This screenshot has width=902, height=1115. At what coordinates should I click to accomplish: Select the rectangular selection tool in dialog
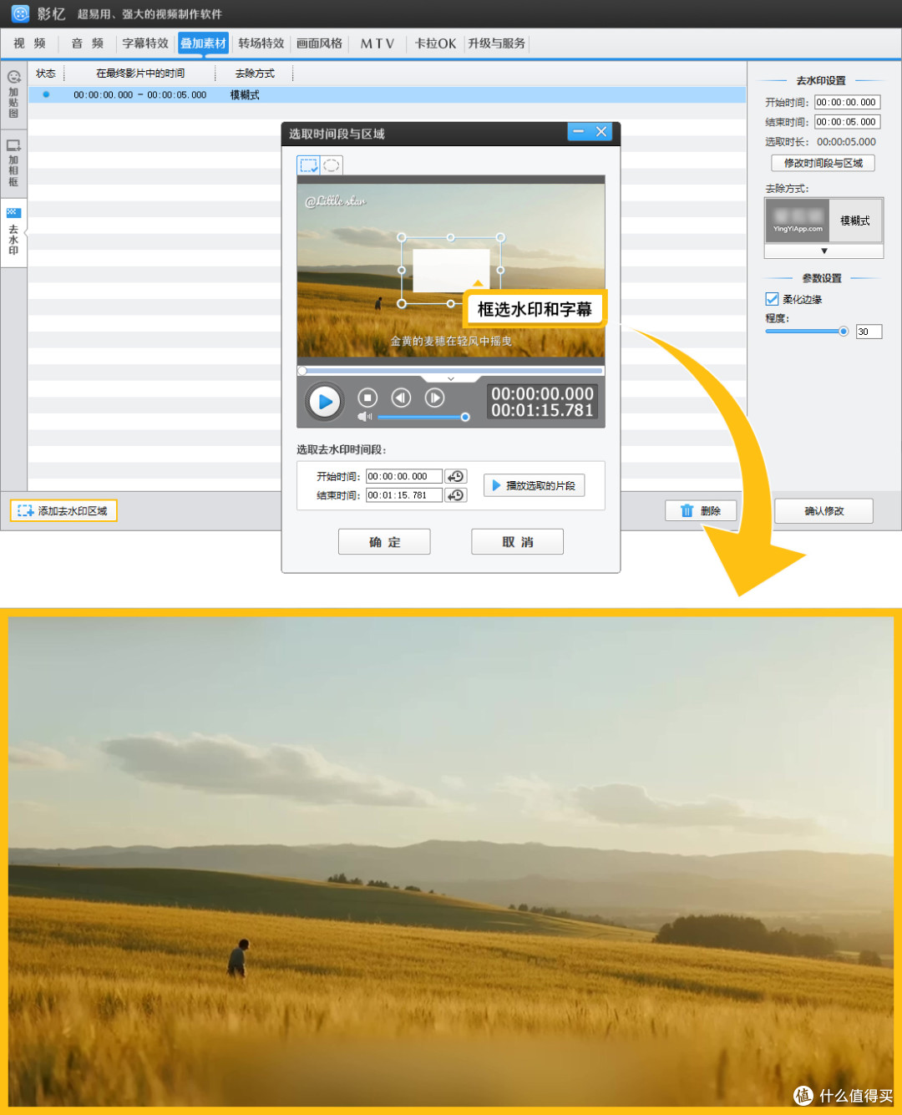click(x=308, y=165)
